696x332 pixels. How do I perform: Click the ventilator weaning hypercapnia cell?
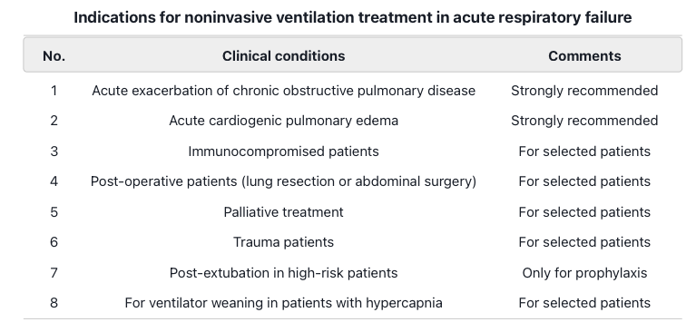283,303
